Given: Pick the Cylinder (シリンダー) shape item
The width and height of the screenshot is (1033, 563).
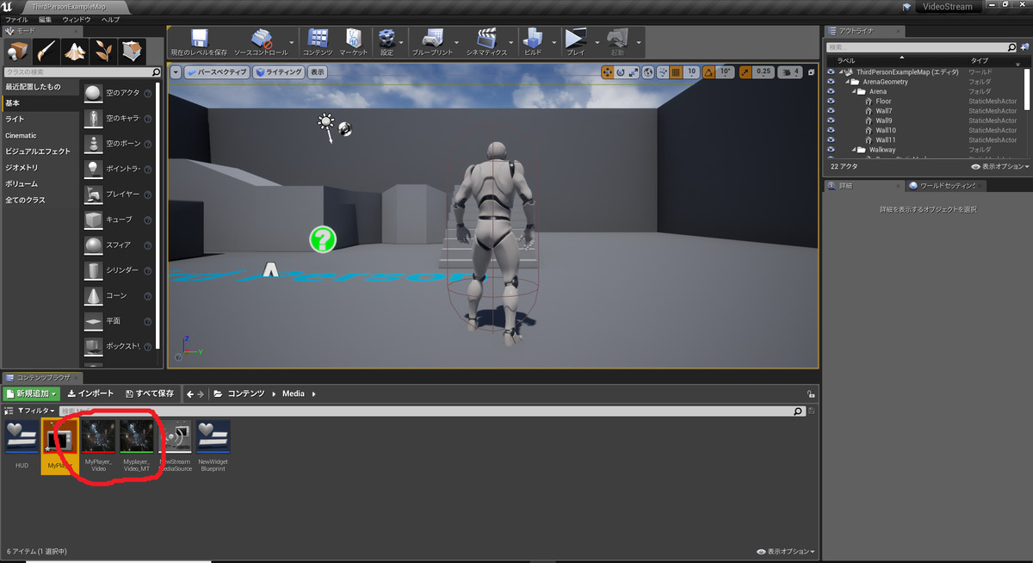Looking at the screenshot, I should 119,270.
